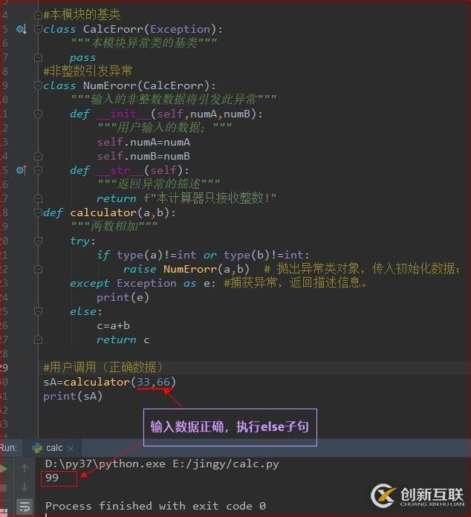Click the print(e) statement

point(123,297)
